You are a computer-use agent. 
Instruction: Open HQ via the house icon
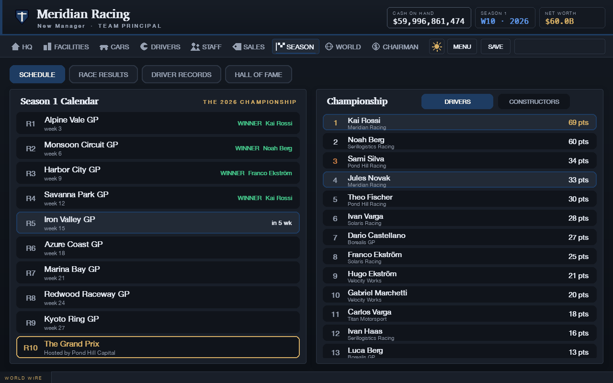click(15, 46)
